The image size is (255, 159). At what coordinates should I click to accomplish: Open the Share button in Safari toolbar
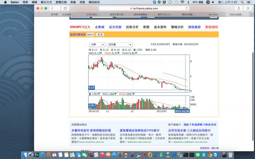[x=239, y=8]
